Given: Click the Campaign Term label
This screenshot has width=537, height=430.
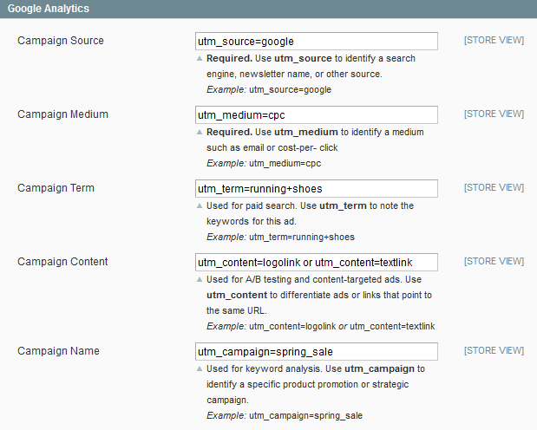Looking at the screenshot, I should [x=56, y=188].
